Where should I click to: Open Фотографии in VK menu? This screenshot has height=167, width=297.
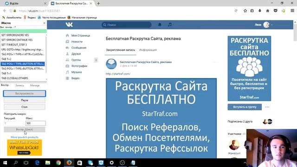(79, 66)
